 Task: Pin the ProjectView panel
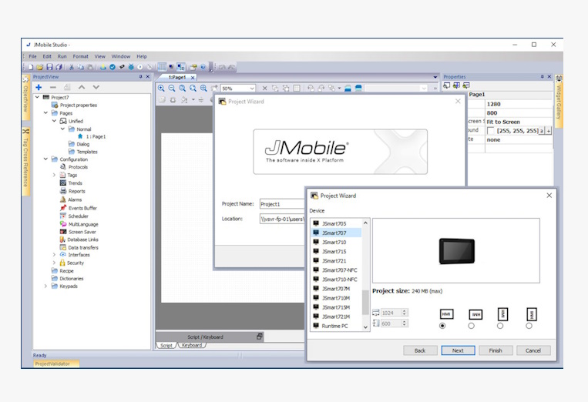pyautogui.click(x=140, y=76)
